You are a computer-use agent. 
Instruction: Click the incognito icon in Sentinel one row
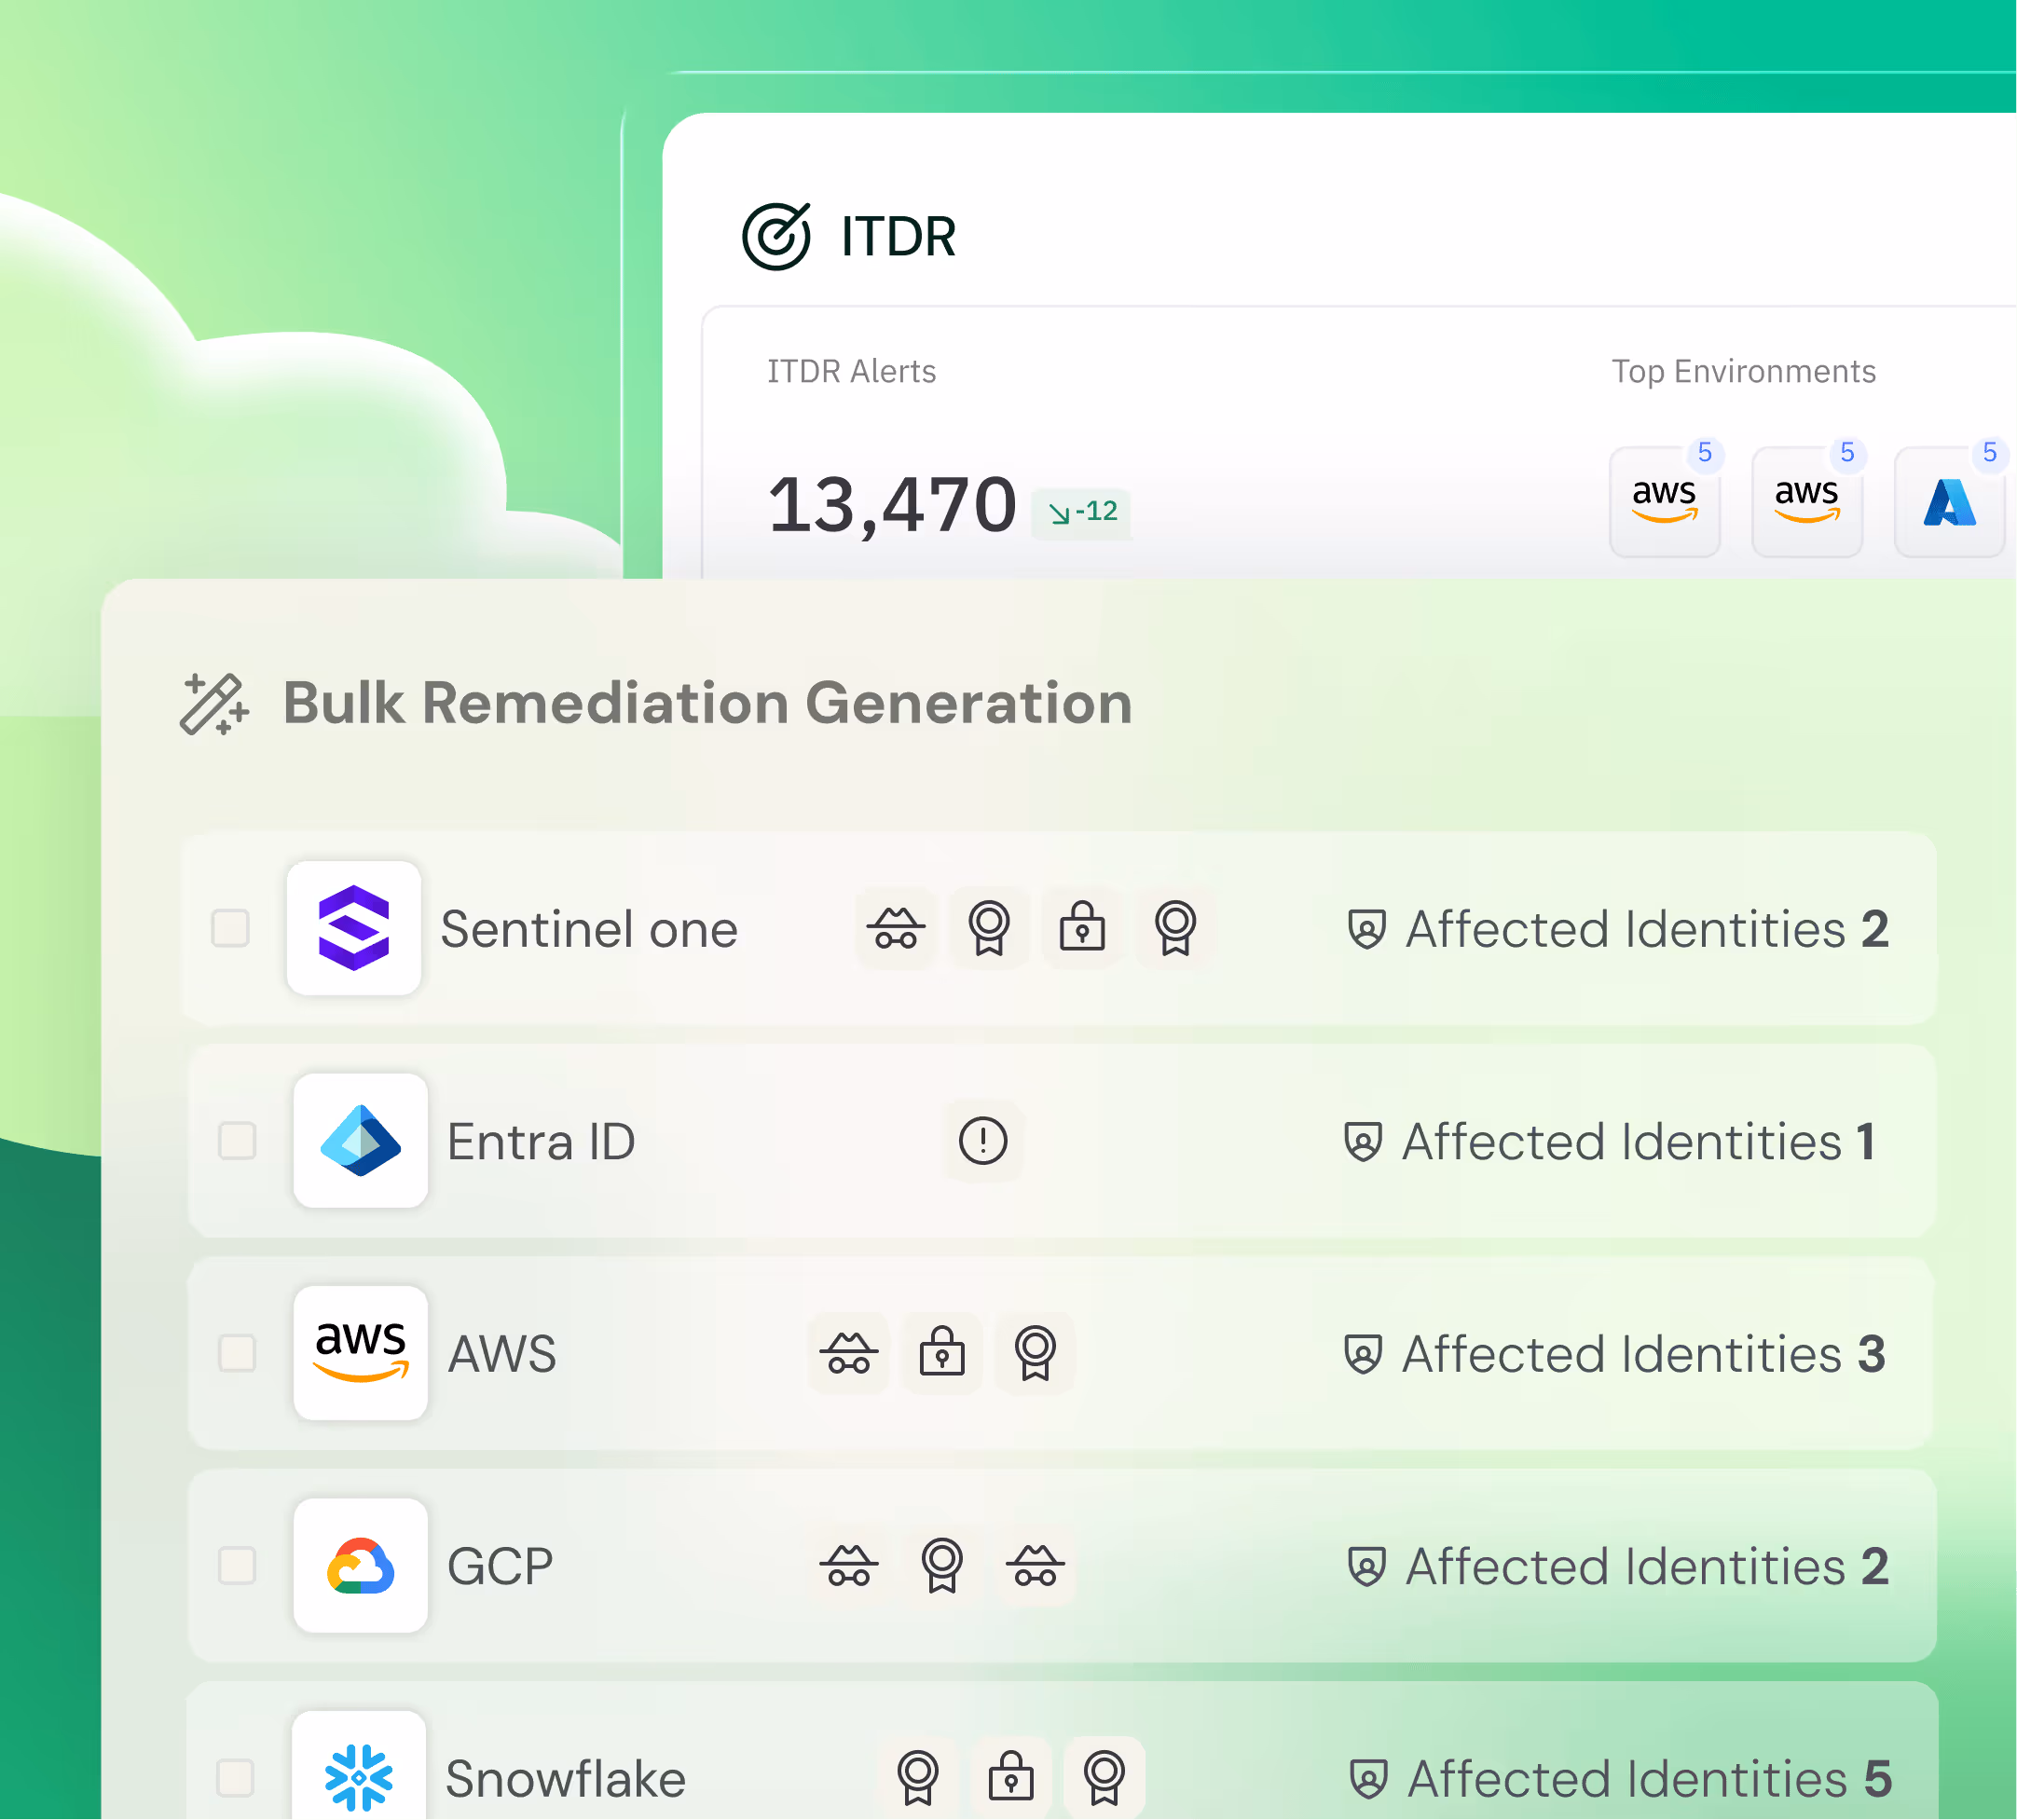click(896, 928)
